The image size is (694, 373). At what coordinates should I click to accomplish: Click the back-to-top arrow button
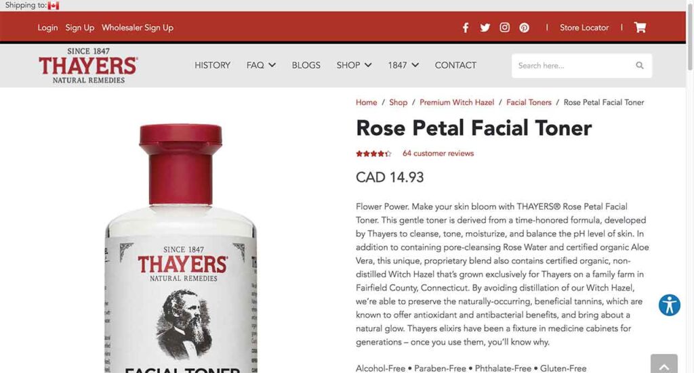click(664, 364)
